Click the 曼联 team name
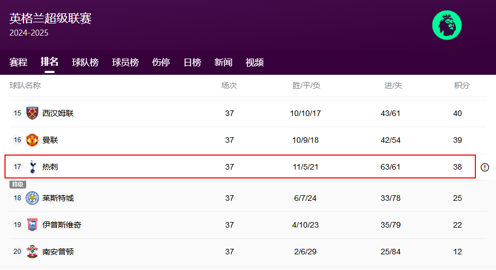 point(50,140)
